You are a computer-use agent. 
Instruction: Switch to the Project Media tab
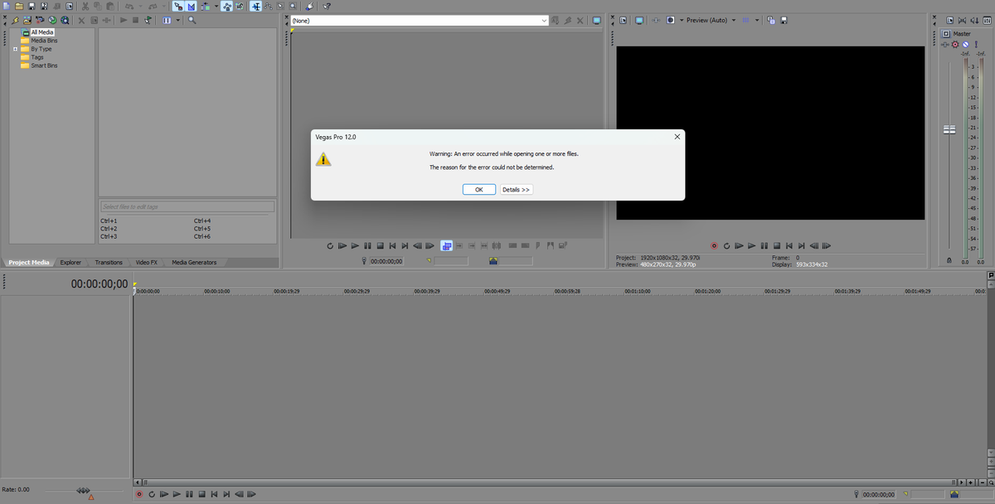(29, 263)
